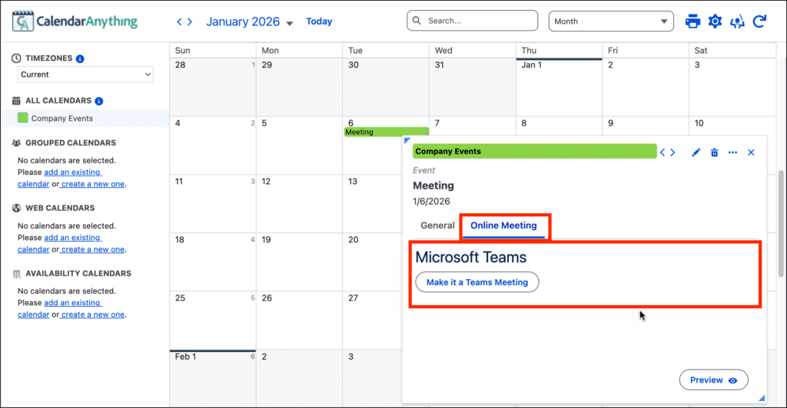Open calendar settings gear icon

pyautogui.click(x=715, y=21)
